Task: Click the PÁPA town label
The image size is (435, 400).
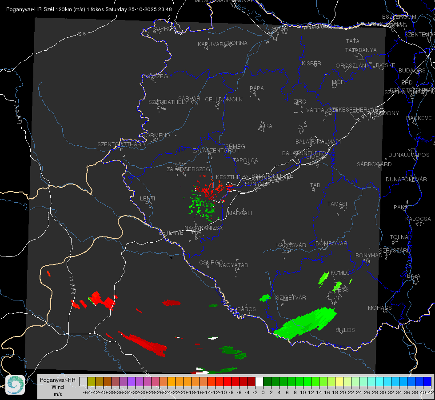Action: (x=257, y=88)
